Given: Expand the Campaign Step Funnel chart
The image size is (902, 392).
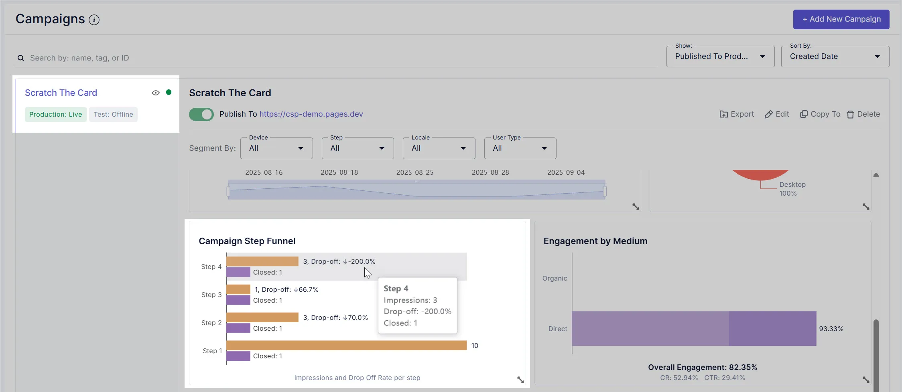Looking at the screenshot, I should pos(520,380).
